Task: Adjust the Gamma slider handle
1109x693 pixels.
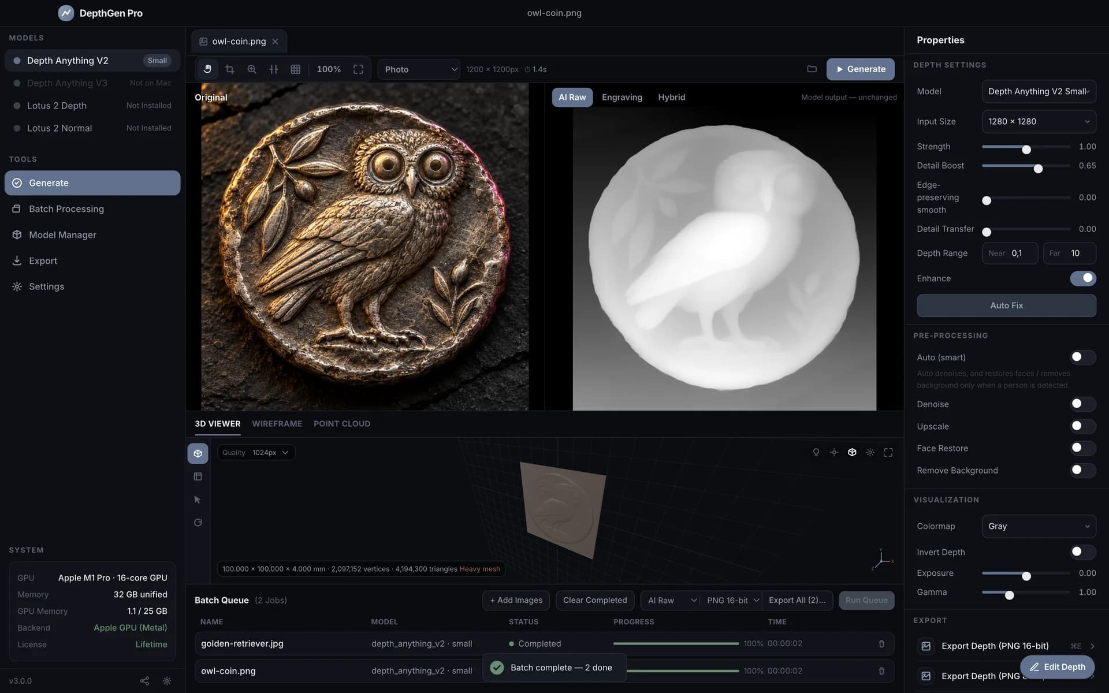Action: click(x=1009, y=595)
